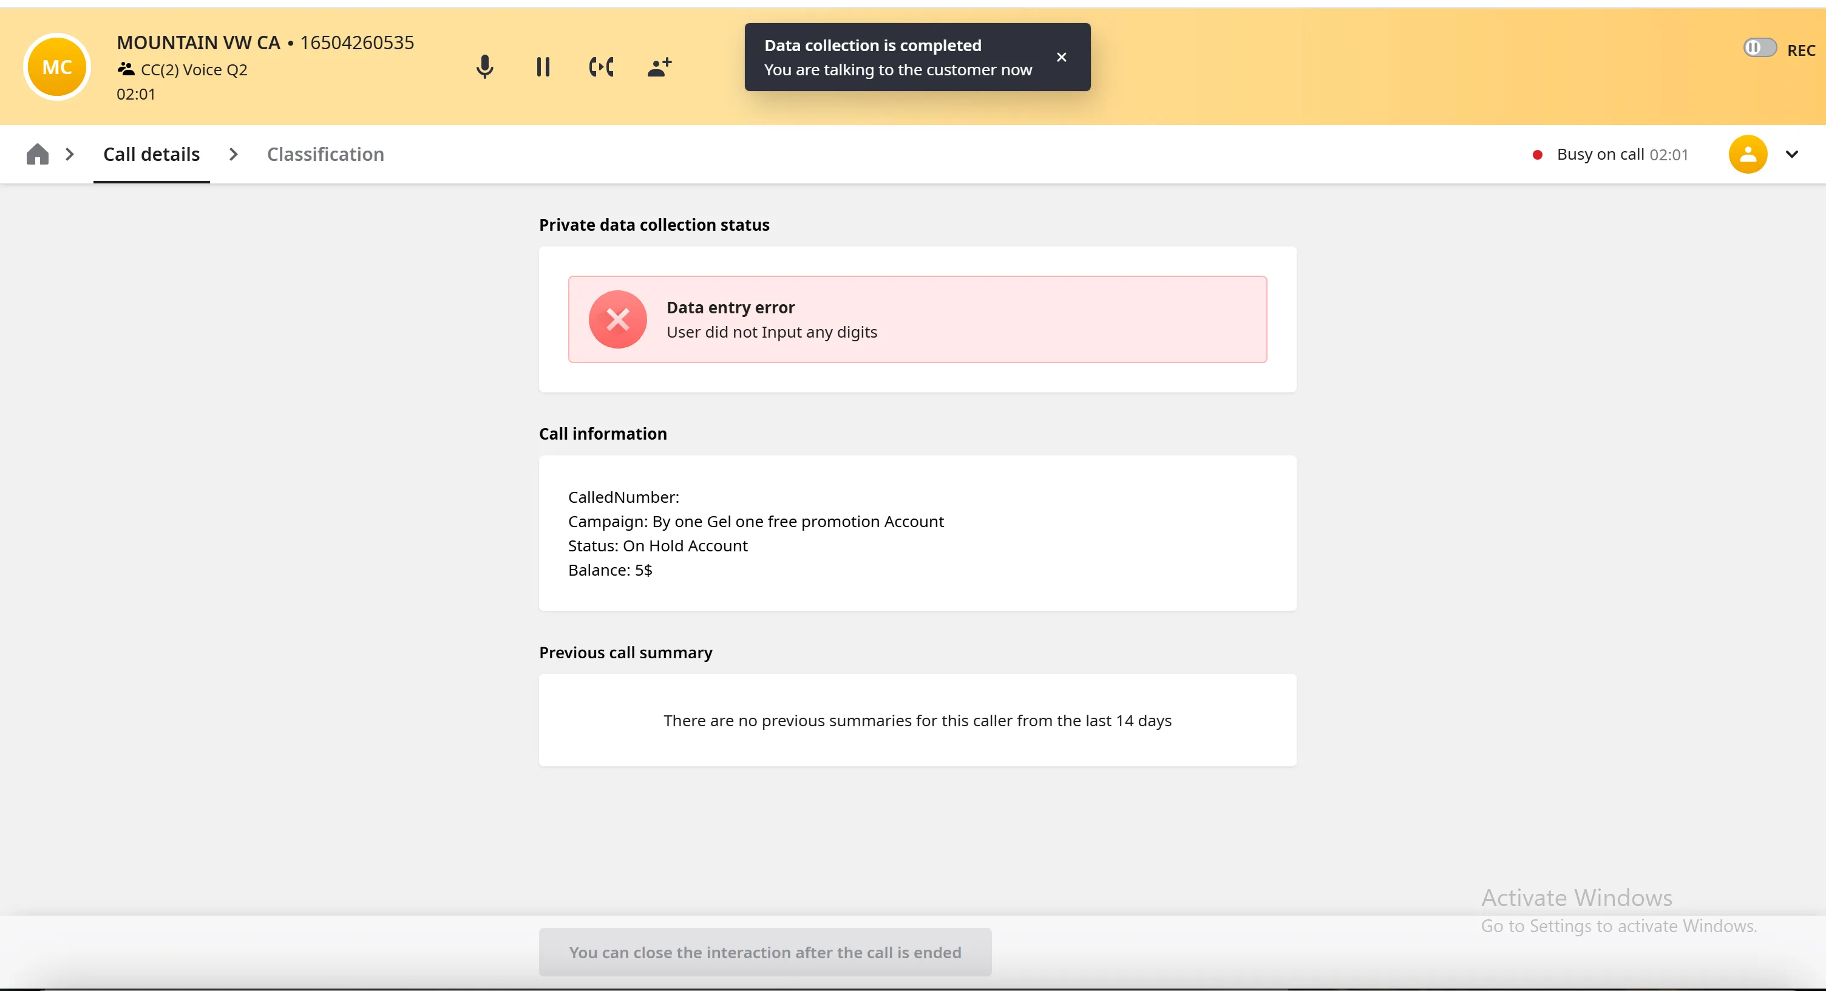Viewport: 1826px width, 991px height.
Task: Open the agent profile avatar
Action: 1748,154
